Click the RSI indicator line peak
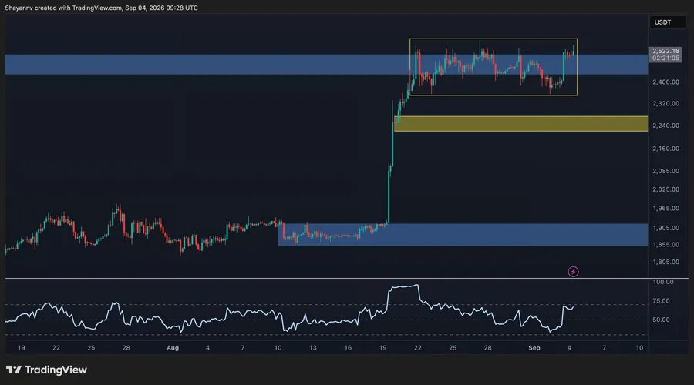694x385 pixels. click(x=415, y=286)
